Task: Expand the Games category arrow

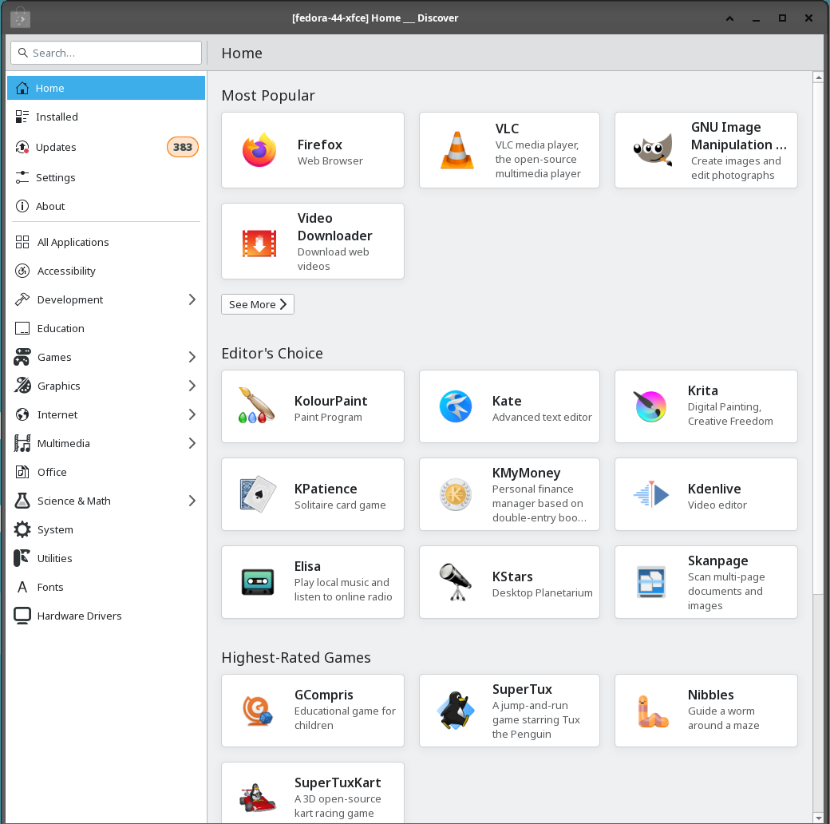Action: tap(192, 358)
